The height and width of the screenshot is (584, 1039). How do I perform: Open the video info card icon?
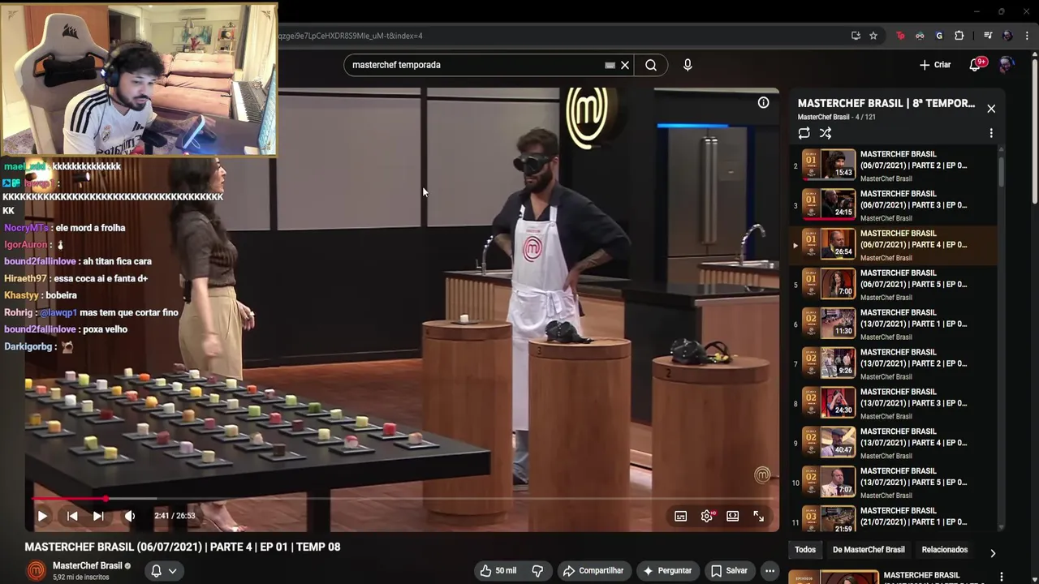point(764,102)
